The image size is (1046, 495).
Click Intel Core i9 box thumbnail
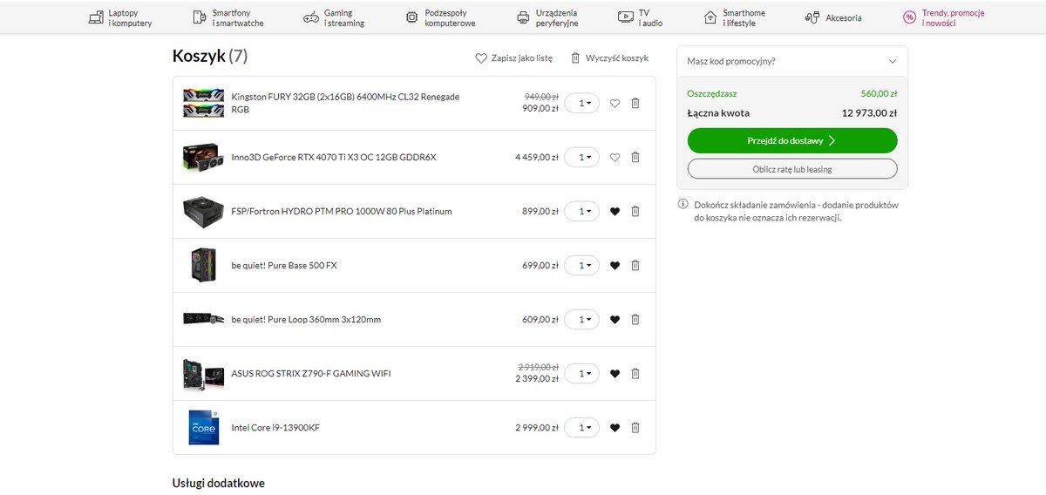204,427
